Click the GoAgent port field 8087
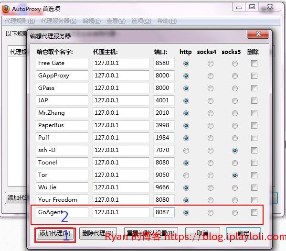The height and width of the screenshot is (251, 286). coord(164,212)
